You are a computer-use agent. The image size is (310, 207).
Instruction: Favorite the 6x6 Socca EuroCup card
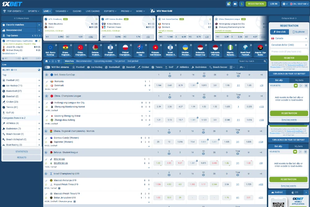pos(210,19)
